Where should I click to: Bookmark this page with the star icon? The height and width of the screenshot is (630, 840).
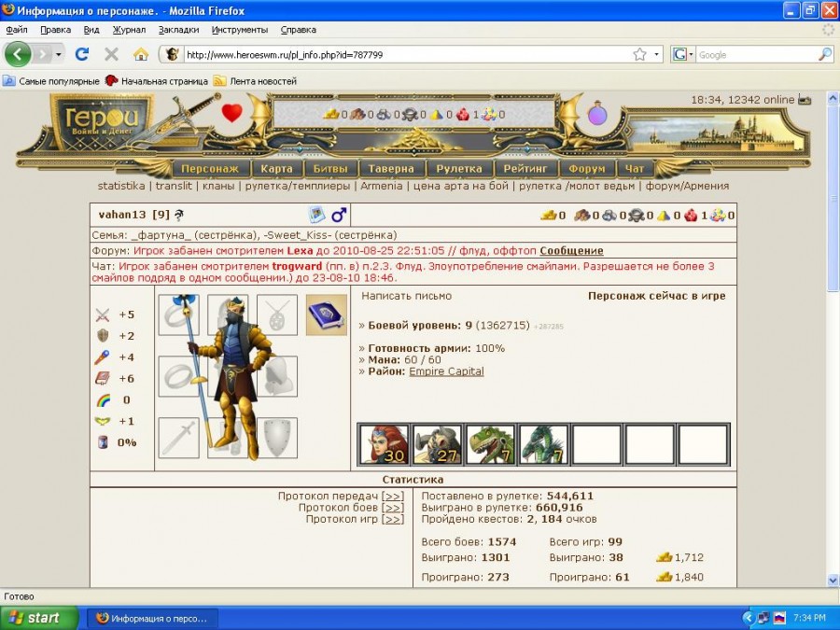point(639,54)
